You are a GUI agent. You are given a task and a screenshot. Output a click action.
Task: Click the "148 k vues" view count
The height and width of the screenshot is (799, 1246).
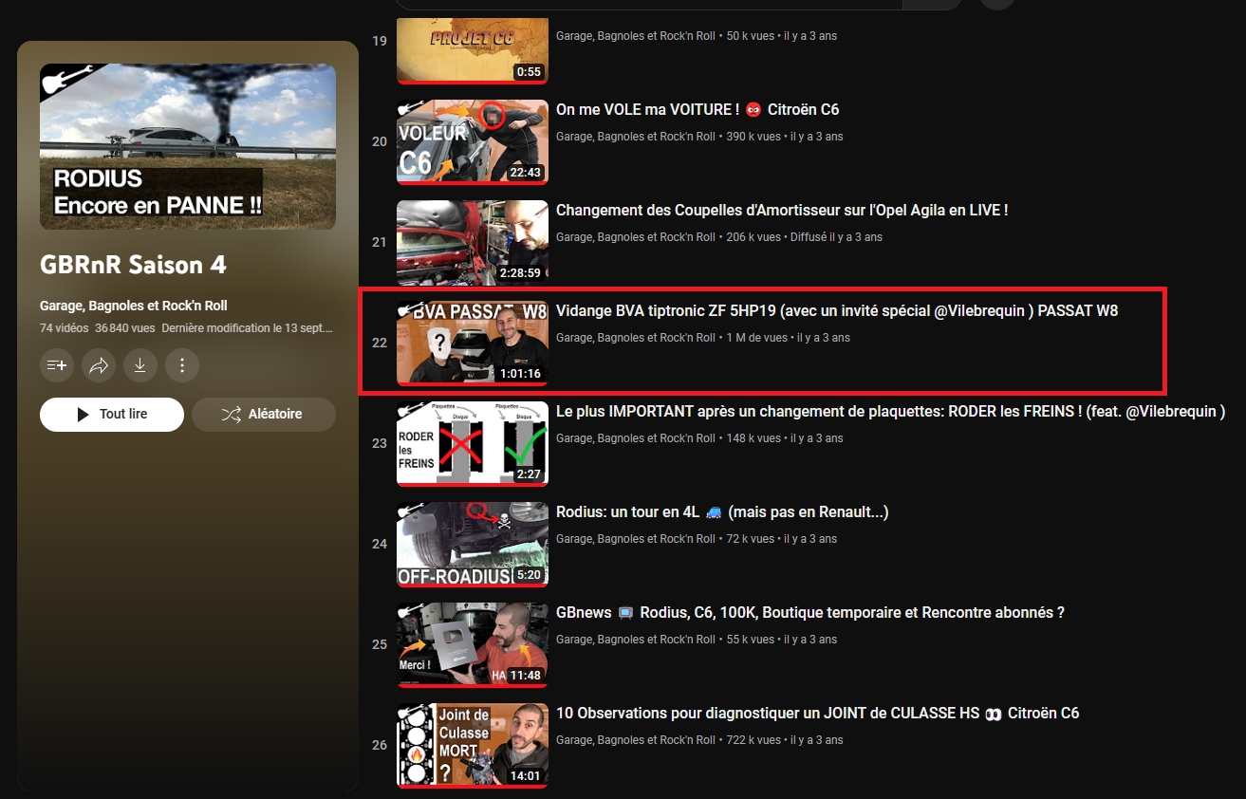754,438
